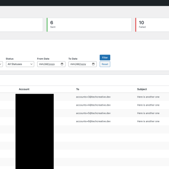Focus the From Date input field
The width and height of the screenshot is (169, 169).
tap(51, 64)
